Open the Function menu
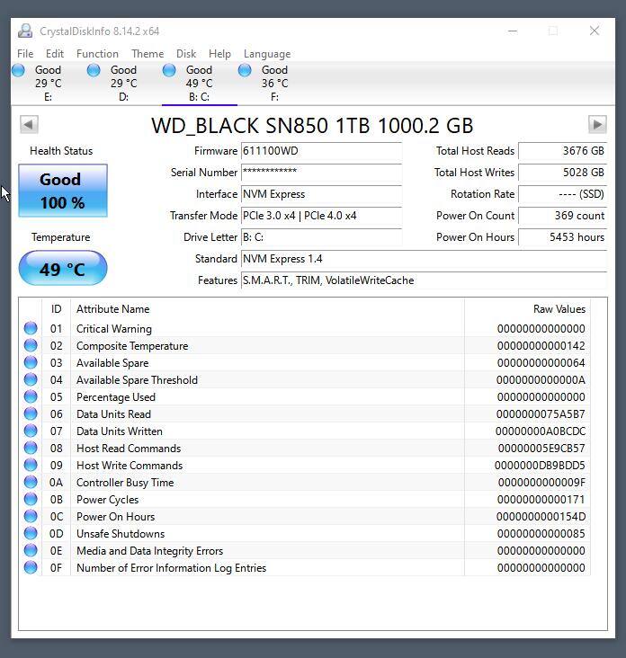 pos(97,54)
